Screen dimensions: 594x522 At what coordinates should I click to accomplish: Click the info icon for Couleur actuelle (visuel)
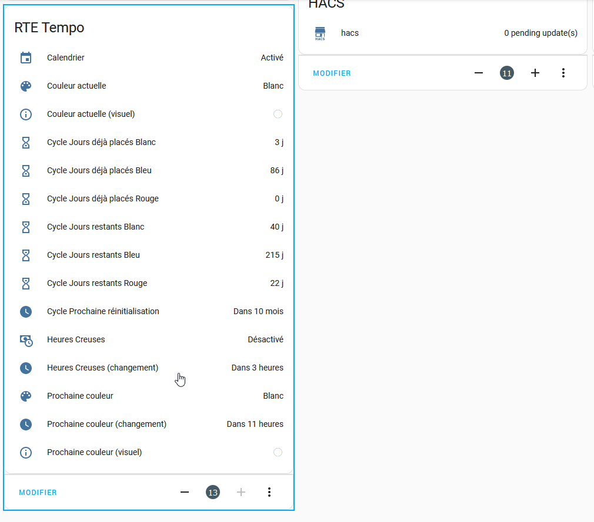(x=26, y=114)
